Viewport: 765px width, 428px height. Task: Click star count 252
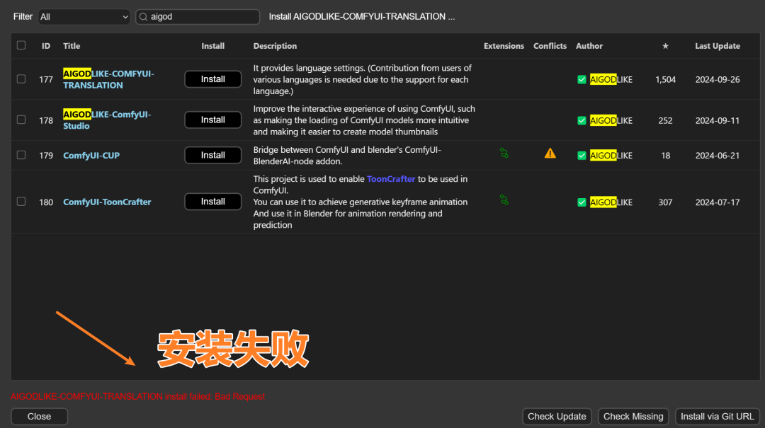tap(665, 120)
